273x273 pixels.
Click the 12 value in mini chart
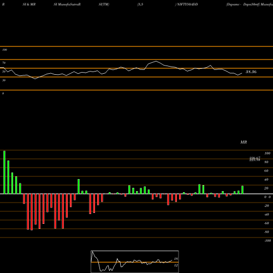pyautogui.click(x=176, y=265)
